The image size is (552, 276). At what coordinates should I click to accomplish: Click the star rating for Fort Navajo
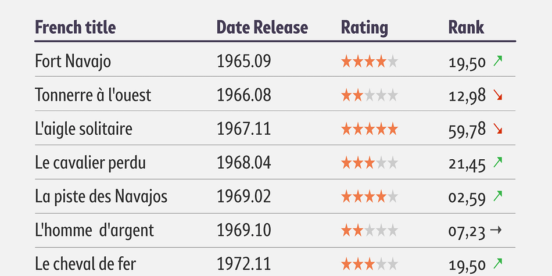pyautogui.click(x=370, y=62)
